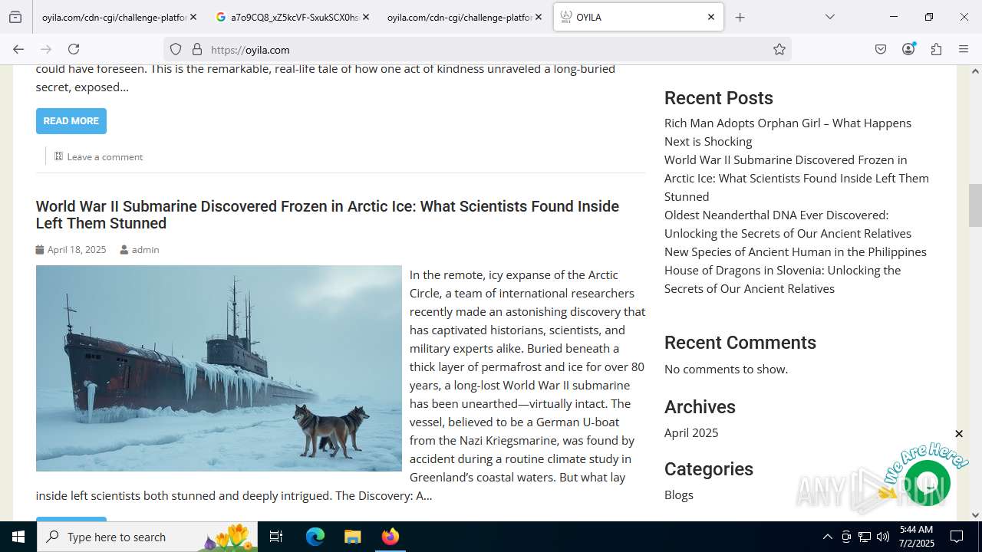This screenshot has height=552, width=982.
Task: Open the World War II Submarine article title
Action: pos(328,215)
